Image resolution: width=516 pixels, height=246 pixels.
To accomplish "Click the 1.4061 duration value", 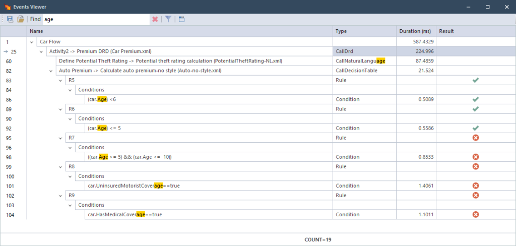I will tap(426, 186).
